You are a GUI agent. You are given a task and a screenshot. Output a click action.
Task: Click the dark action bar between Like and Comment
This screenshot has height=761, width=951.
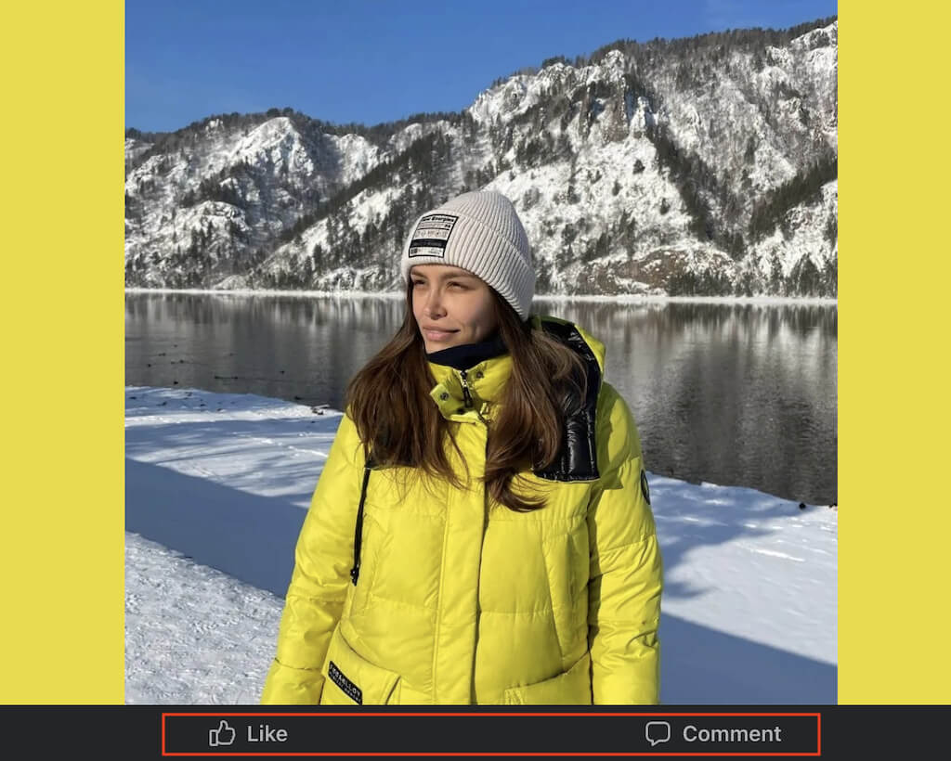click(466, 734)
